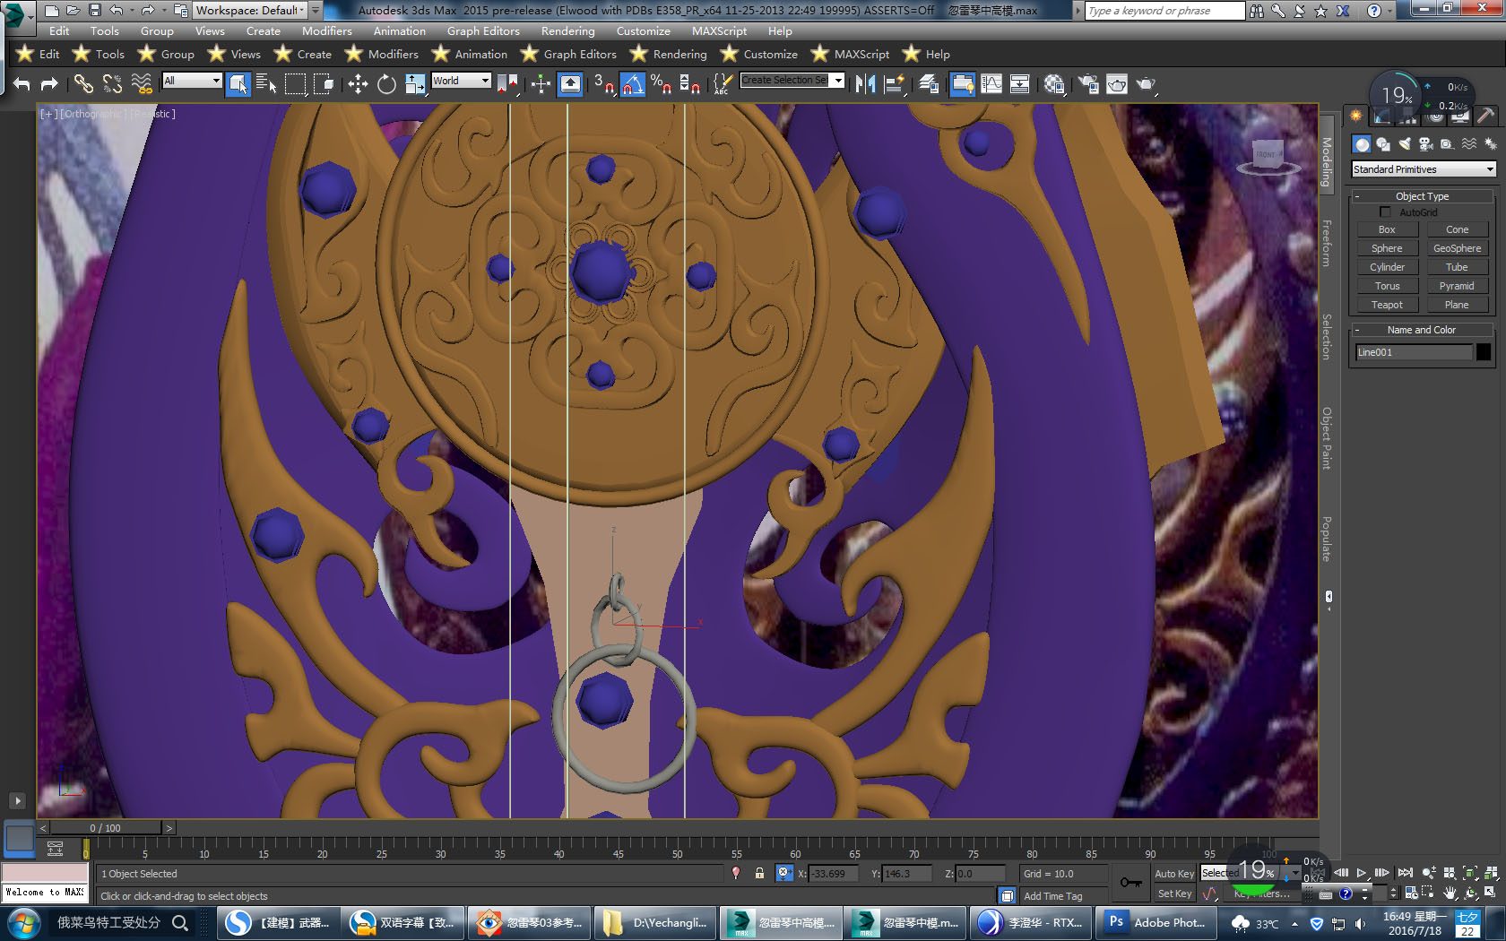
Task: Click the Teapot primitive button
Action: [x=1387, y=305]
